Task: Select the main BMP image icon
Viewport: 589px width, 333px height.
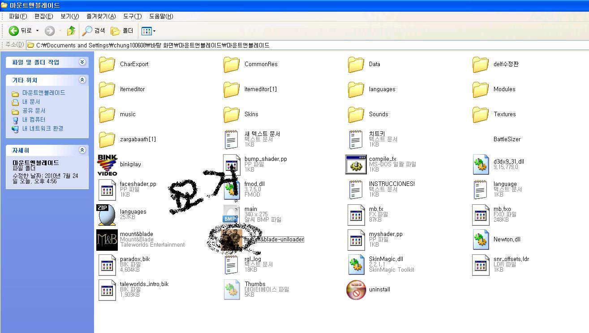Action: pyautogui.click(x=231, y=215)
